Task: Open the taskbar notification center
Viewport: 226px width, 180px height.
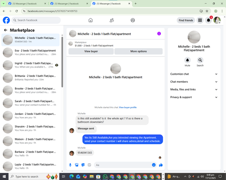Action: [220, 176]
